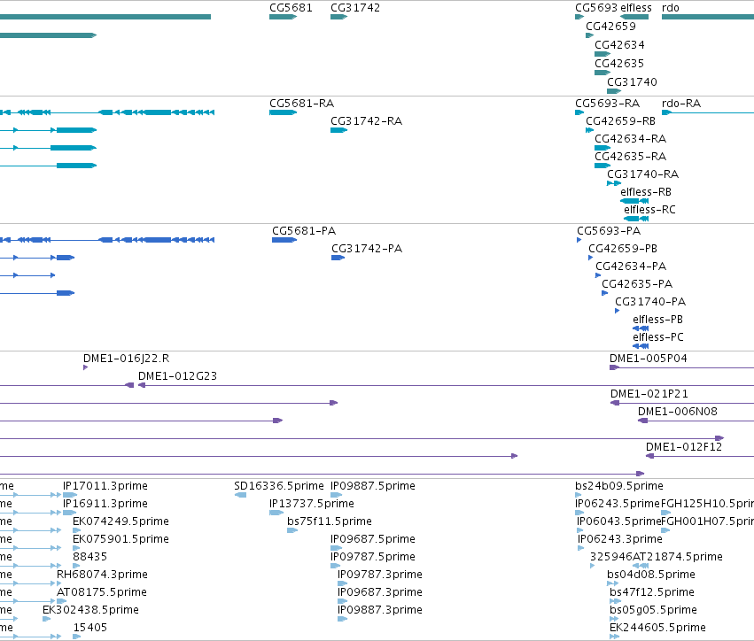Image resolution: width=754 pixels, height=641 pixels.
Task: Select transcript CG31740-RA
Action: pyautogui.click(x=643, y=174)
